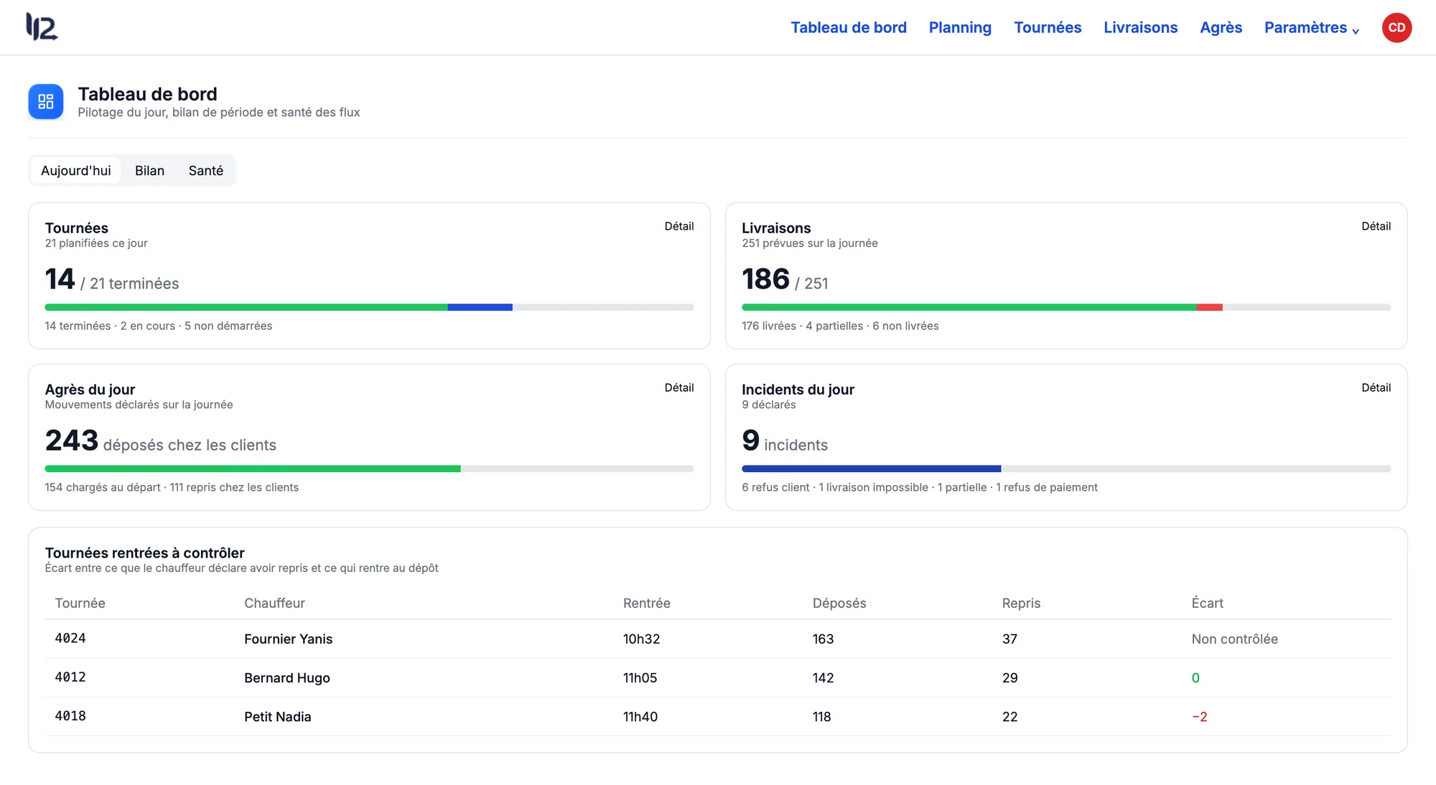Click the blue dashboard grid icon
The height and width of the screenshot is (785, 1436).
tap(46, 101)
